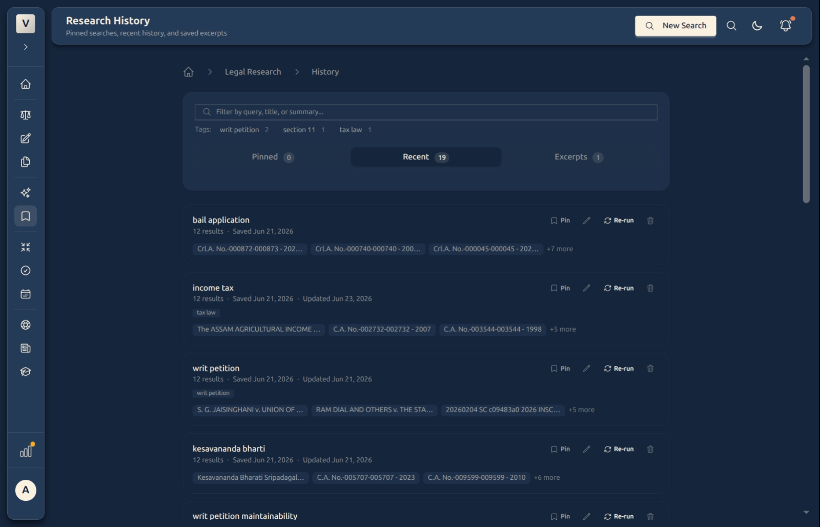This screenshot has width=820, height=527.
Task: Open the checkmark circle tasks sidebar icon
Action: tap(26, 271)
